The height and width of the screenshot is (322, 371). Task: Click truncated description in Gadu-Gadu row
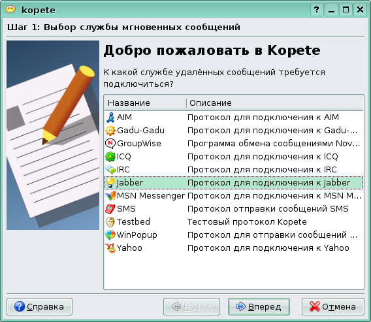[272, 131]
